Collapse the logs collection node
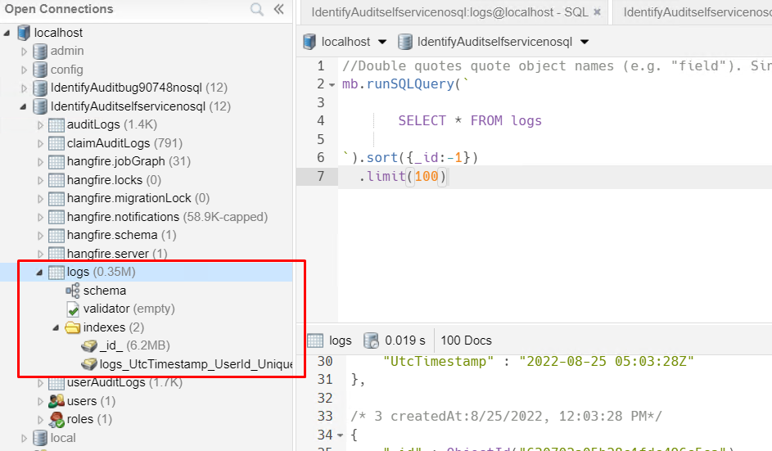 tap(39, 273)
